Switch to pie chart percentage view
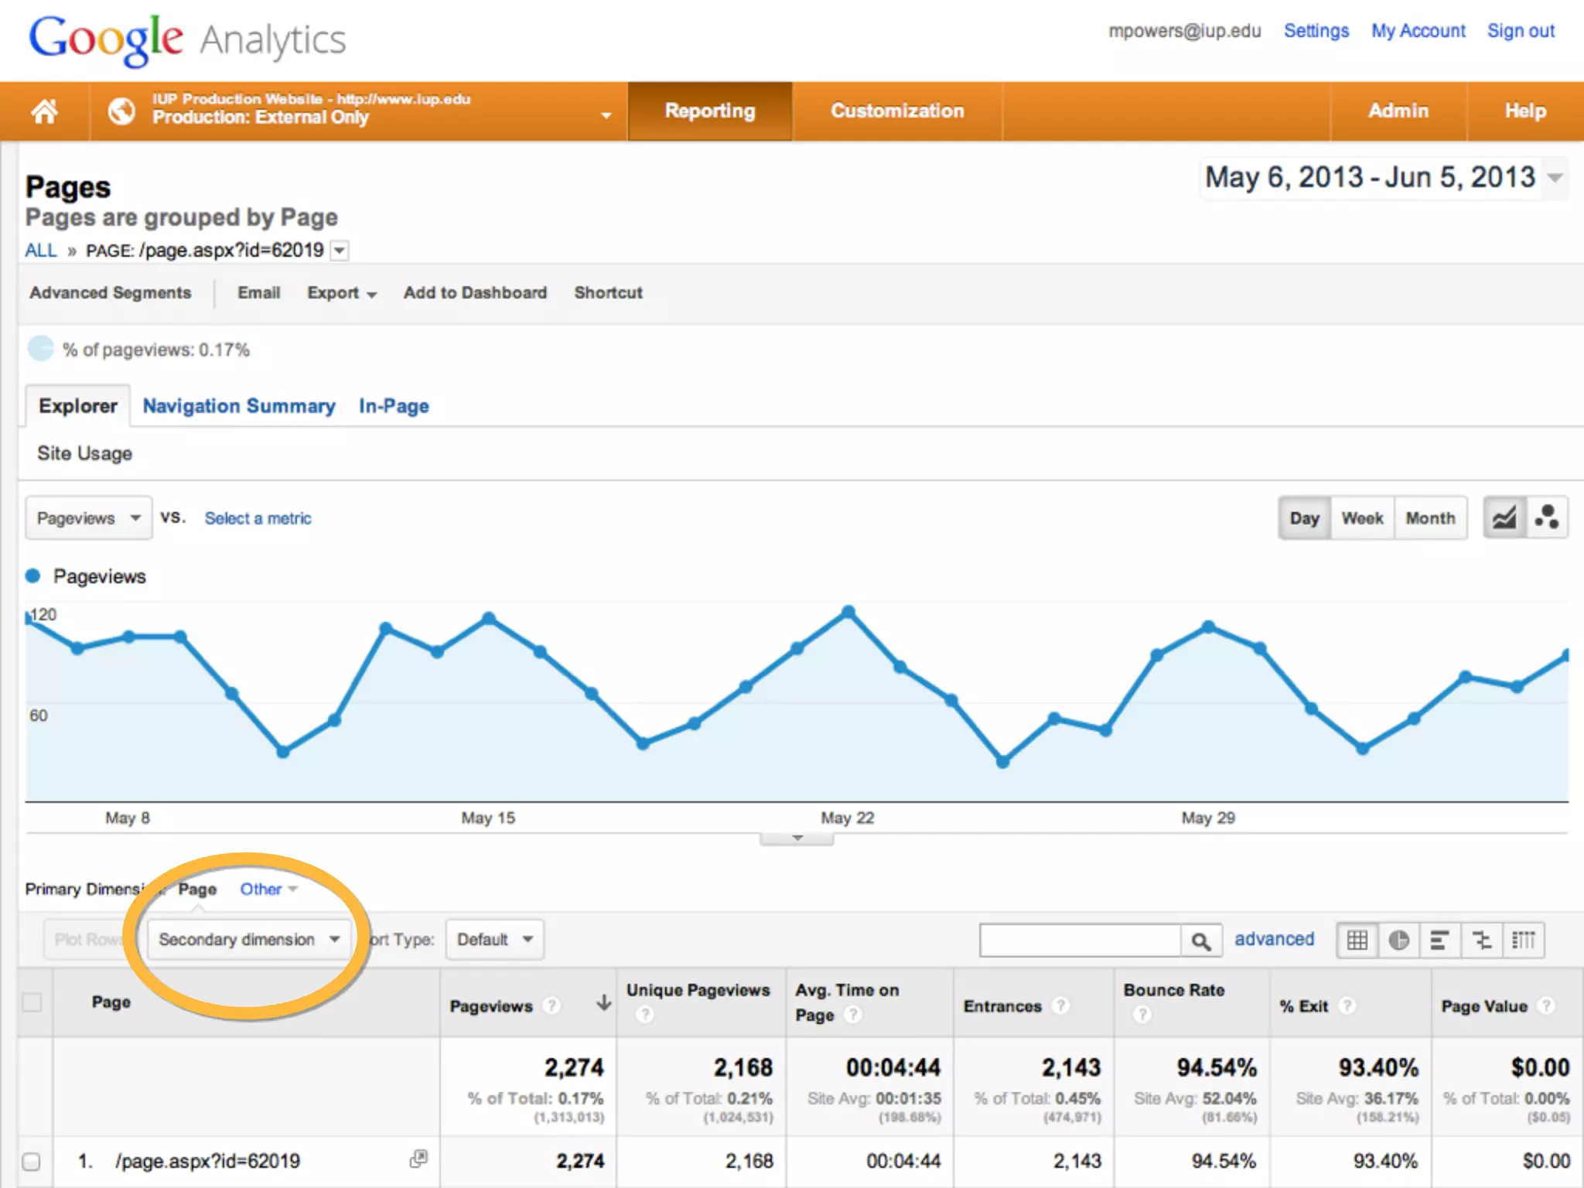This screenshot has width=1584, height=1188. pyautogui.click(x=1398, y=940)
